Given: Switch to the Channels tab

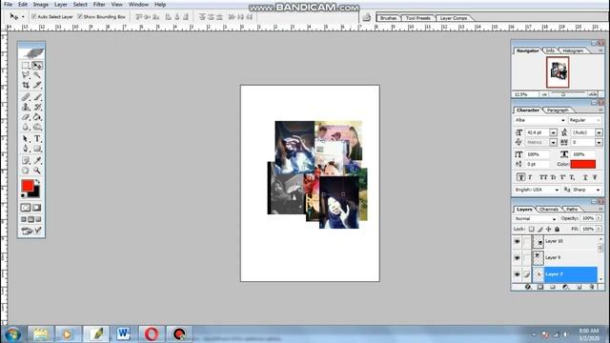Looking at the screenshot, I should click(x=549, y=210).
